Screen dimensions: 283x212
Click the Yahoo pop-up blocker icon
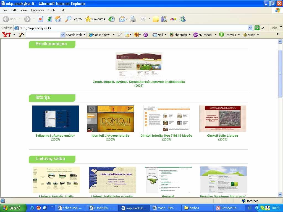[127, 35]
